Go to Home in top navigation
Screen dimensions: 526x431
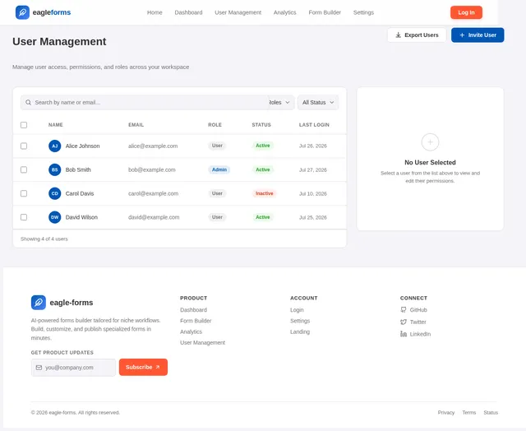click(155, 12)
